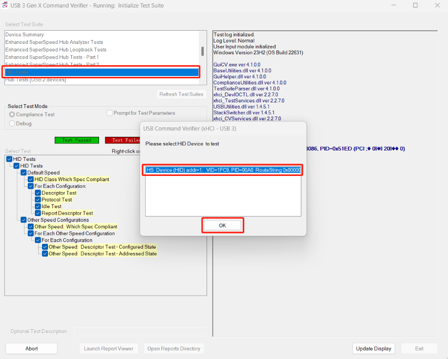
Task: Uncheck Report Descriptor Test checkbox
Action: [x=38, y=213]
